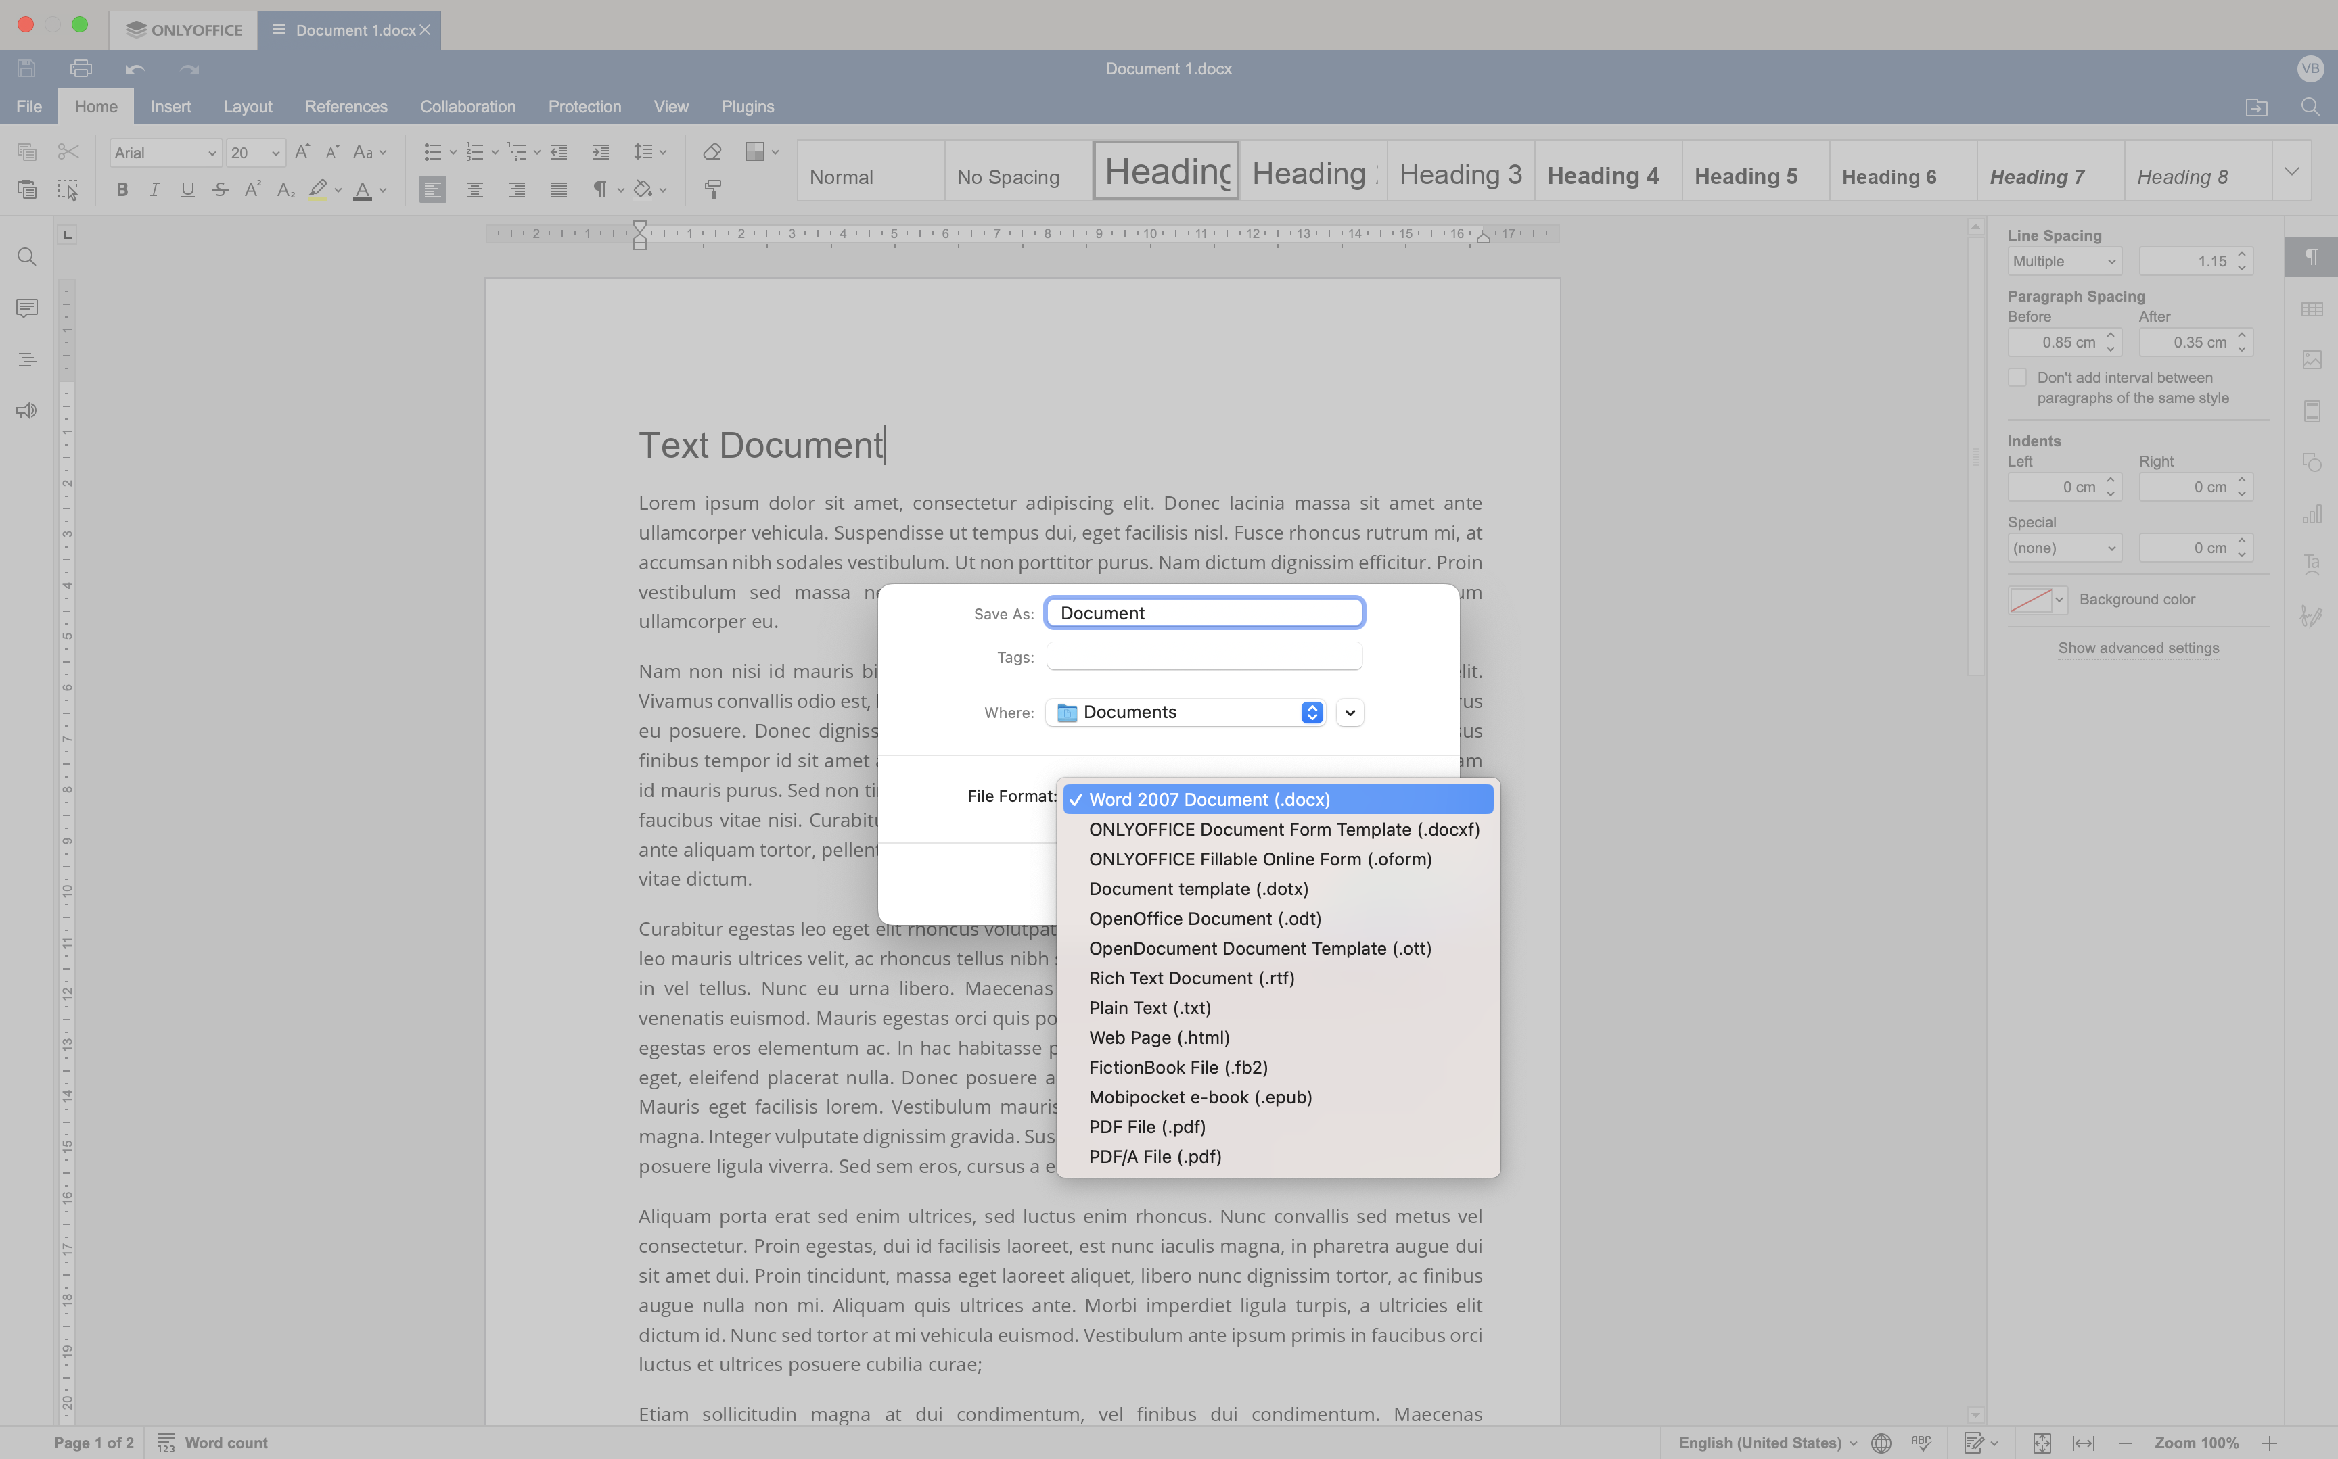Switch to the Layout ribbon tab

[x=246, y=106]
